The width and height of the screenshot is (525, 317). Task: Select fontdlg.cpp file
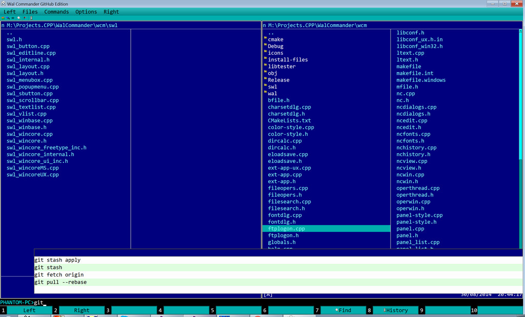coord(285,215)
